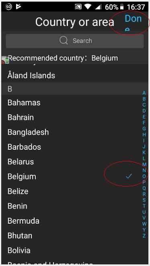Image resolution: width=150 pixels, height=266 pixels.
Task: Focus the Search input field
Action: pyautogui.click(x=75, y=41)
